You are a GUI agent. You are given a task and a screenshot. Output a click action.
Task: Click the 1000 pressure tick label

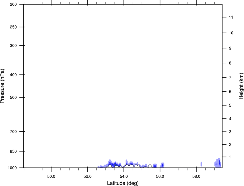pos(12,168)
